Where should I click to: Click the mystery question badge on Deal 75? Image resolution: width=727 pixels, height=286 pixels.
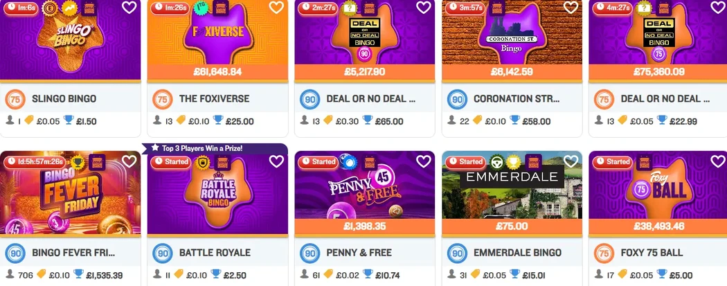(643, 8)
